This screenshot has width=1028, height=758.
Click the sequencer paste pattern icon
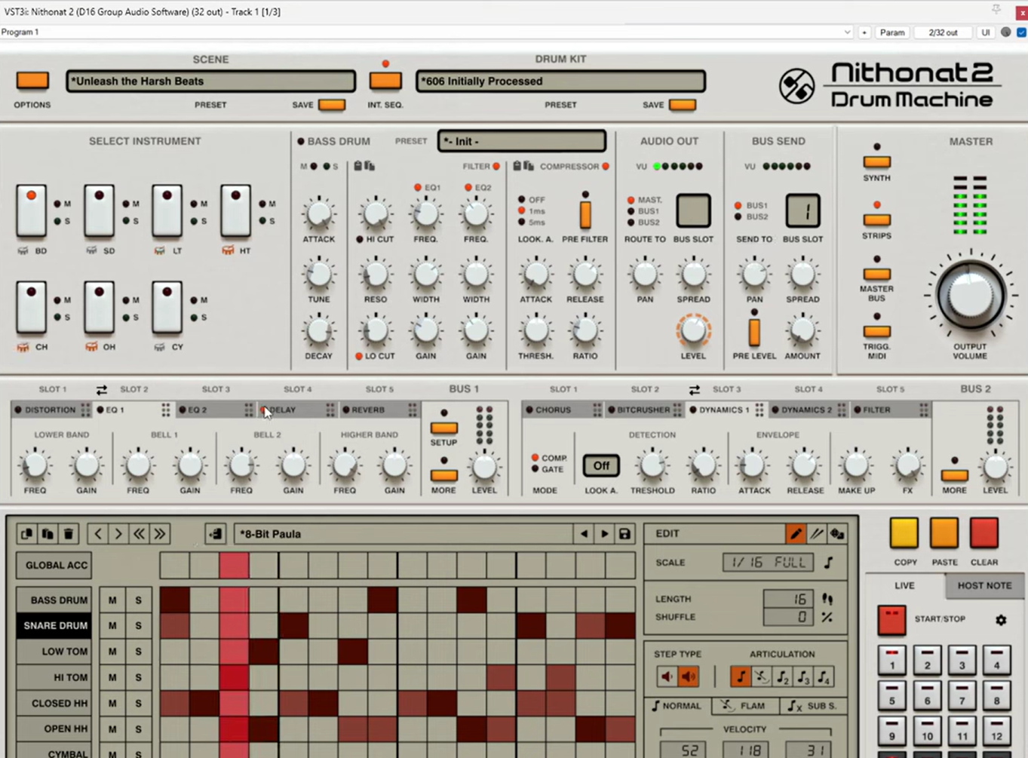tap(48, 534)
